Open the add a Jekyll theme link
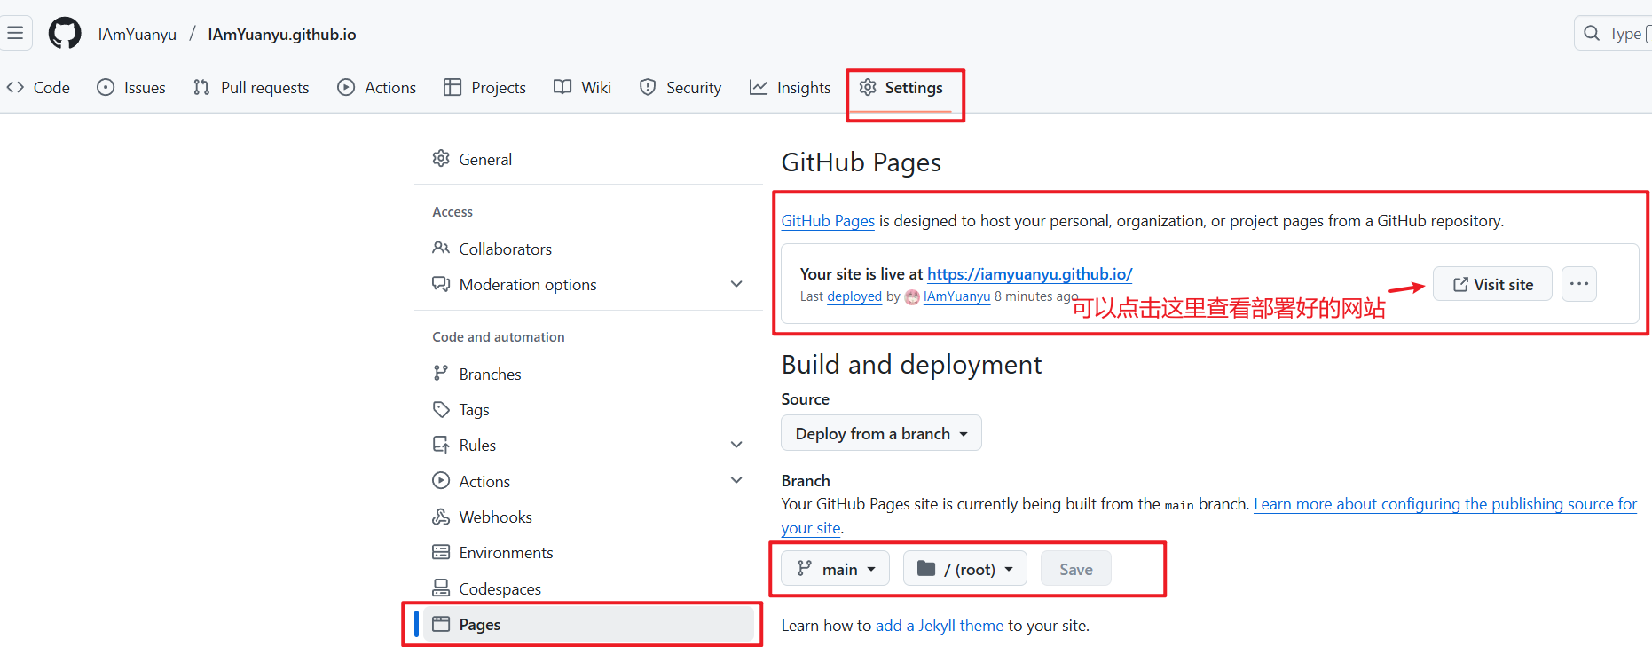The height and width of the screenshot is (647, 1652). point(939,626)
